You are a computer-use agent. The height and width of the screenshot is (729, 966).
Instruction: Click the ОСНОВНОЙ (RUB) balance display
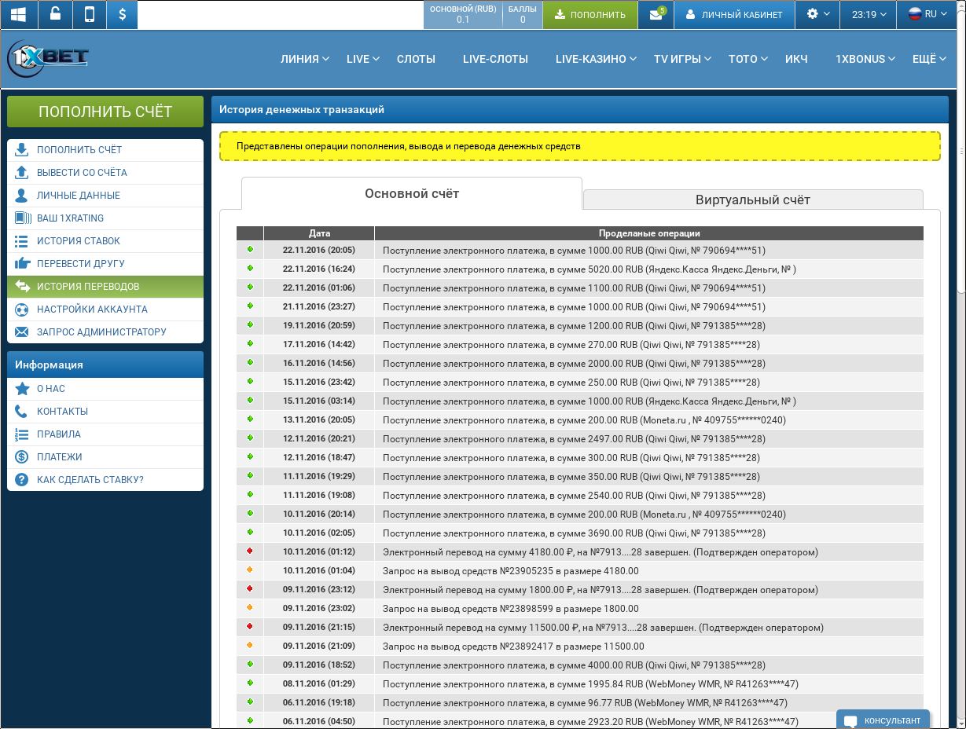pos(463,14)
